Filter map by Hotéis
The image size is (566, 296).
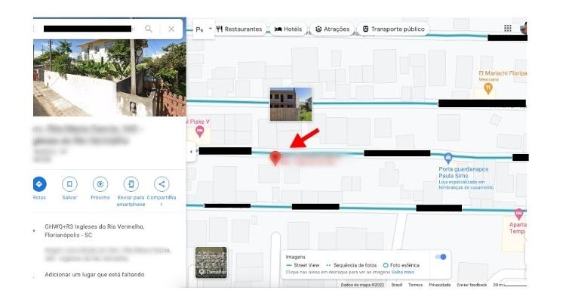pyautogui.click(x=288, y=29)
